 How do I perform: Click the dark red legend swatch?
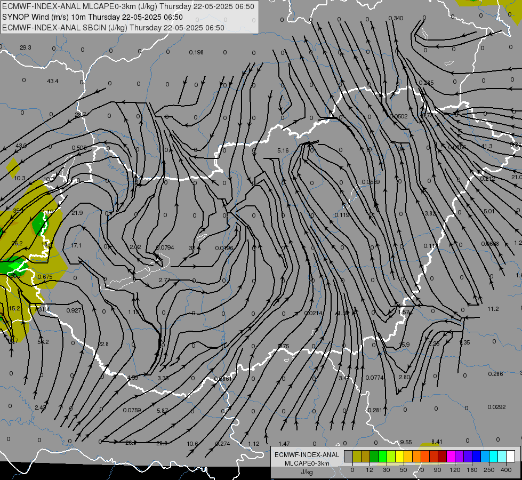443,456
